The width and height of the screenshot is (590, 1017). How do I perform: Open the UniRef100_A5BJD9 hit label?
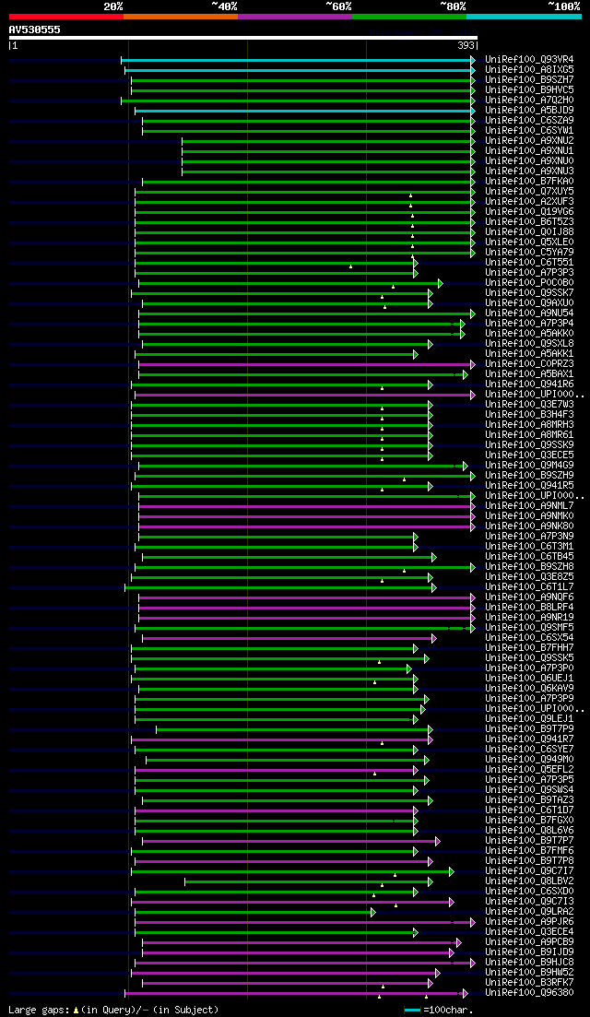(x=529, y=111)
